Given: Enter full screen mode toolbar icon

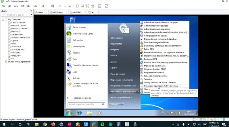Looking at the screenshot, I should tap(87, 6).
